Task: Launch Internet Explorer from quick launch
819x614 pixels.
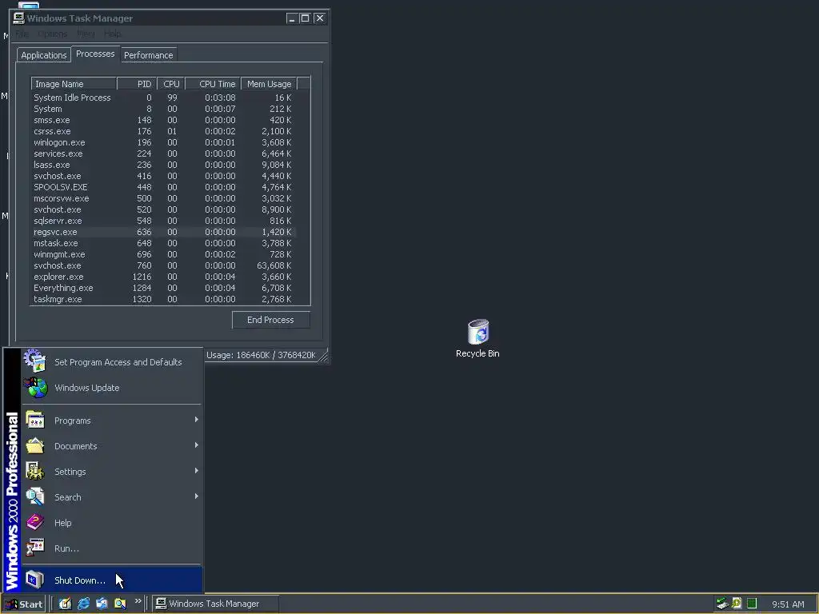Action: [83, 604]
